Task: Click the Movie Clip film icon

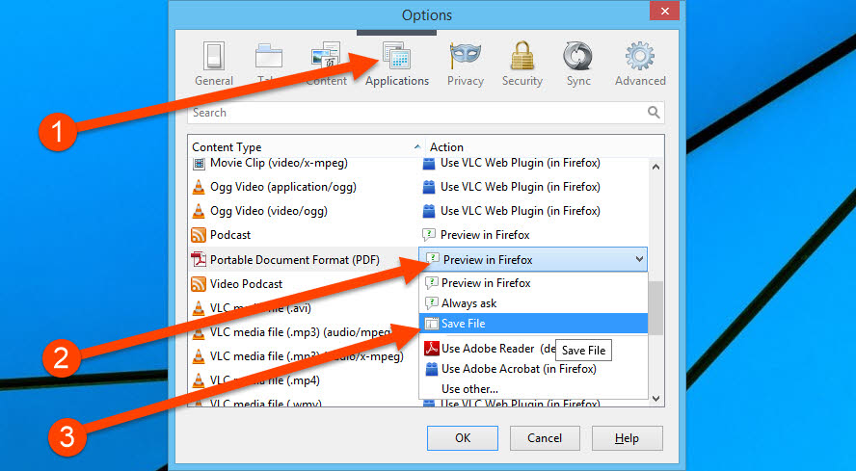Action: [x=199, y=163]
